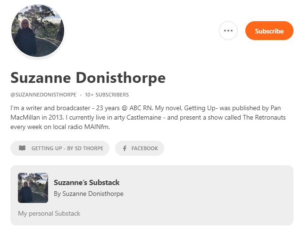The height and width of the screenshot is (234, 301).
Task: Click Suzanne's round profile avatar photo
Action: coord(38,31)
